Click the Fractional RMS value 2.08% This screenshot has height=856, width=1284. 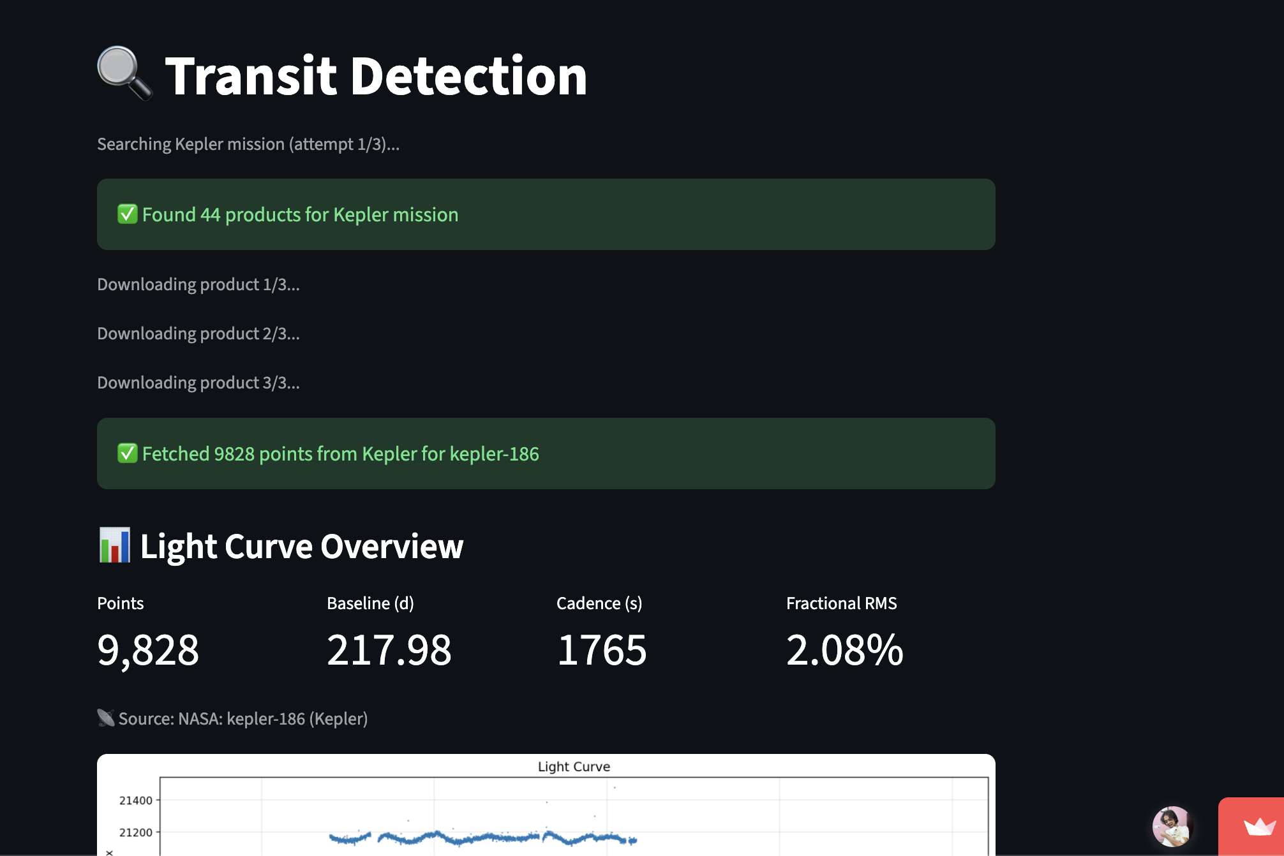(844, 650)
